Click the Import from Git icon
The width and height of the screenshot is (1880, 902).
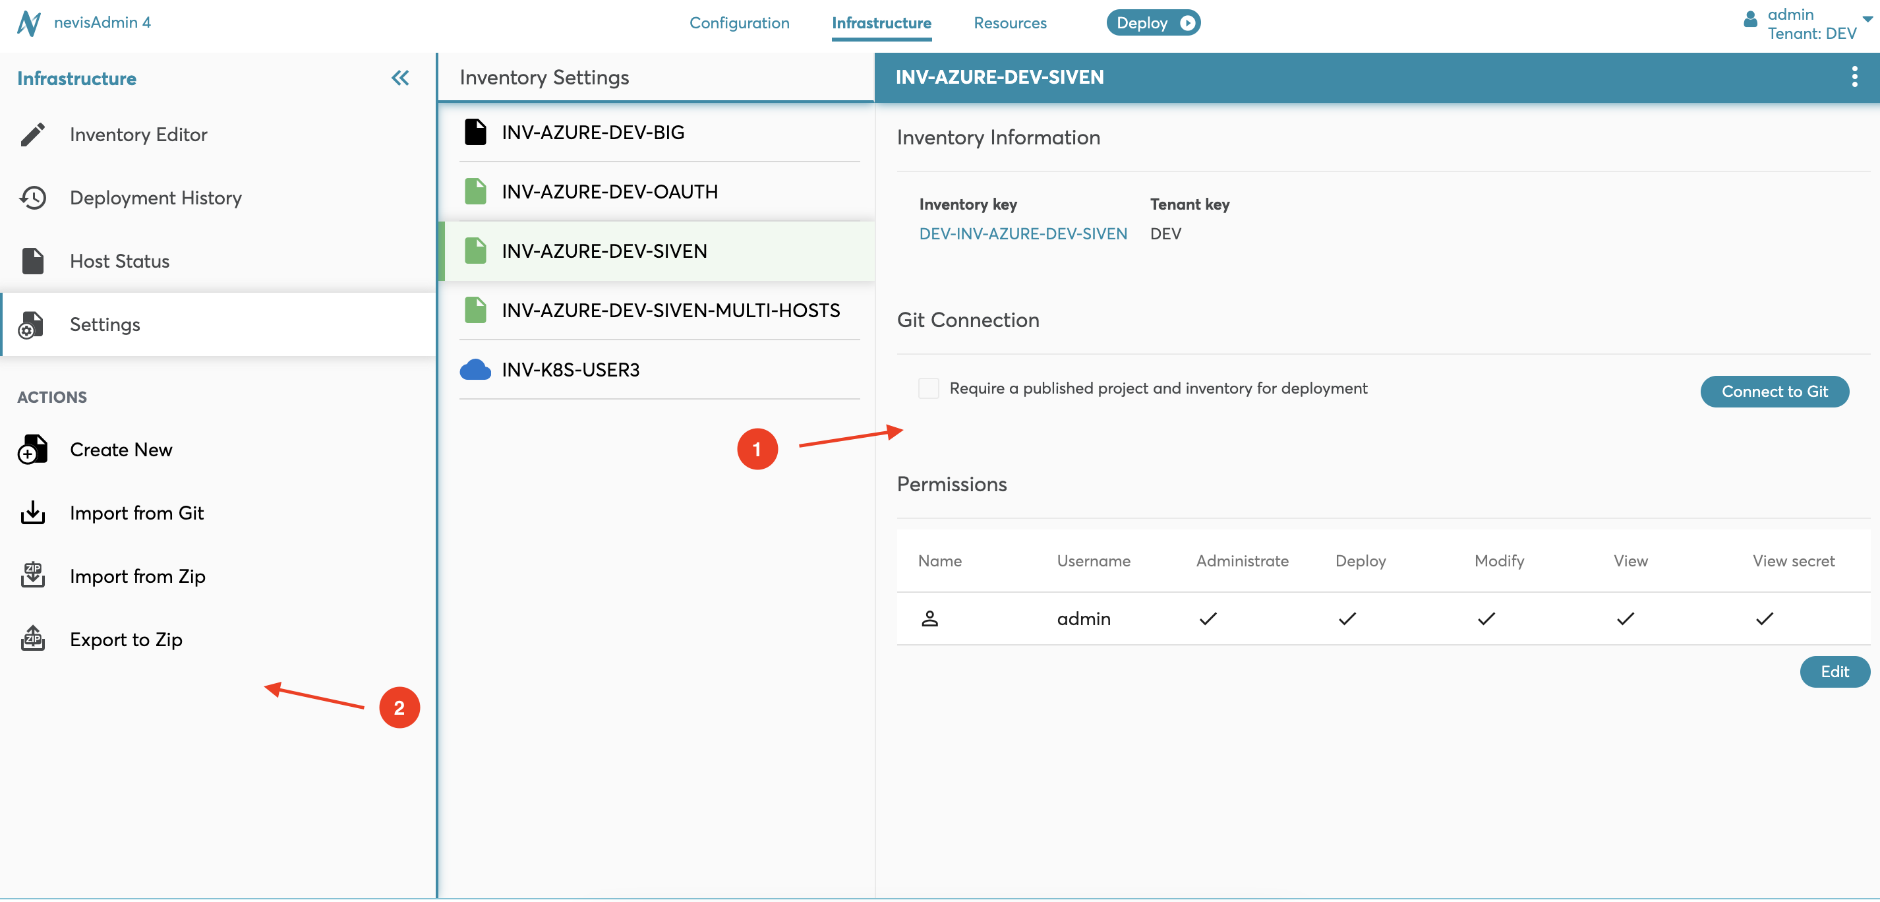click(x=32, y=512)
